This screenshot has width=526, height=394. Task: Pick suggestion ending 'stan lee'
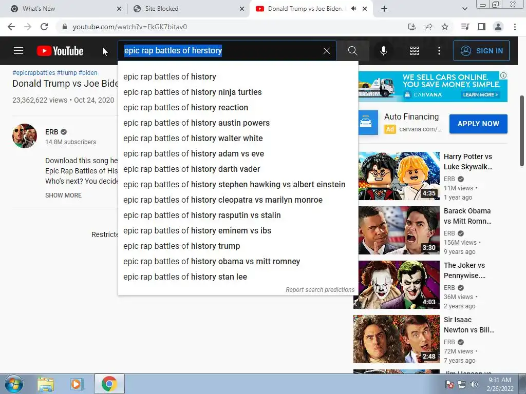click(238, 277)
